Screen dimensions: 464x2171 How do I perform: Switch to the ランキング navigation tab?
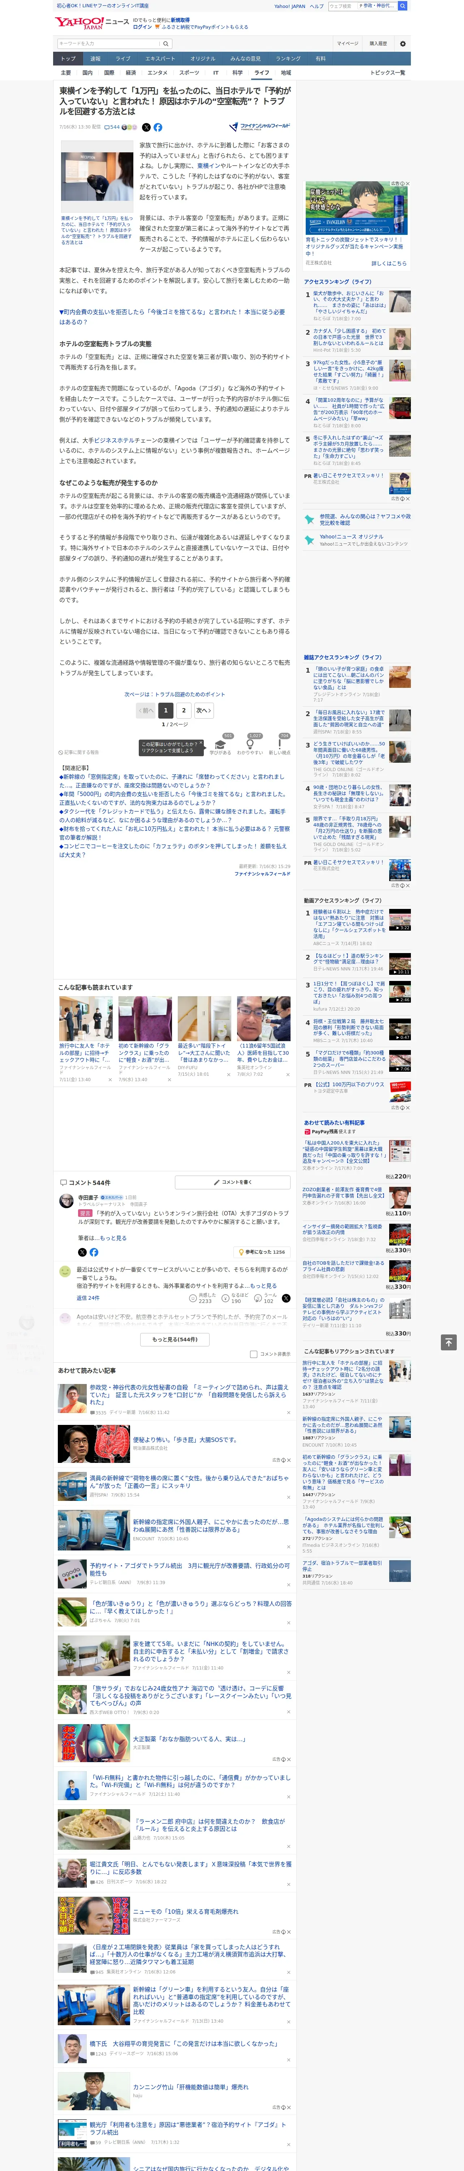click(x=288, y=59)
